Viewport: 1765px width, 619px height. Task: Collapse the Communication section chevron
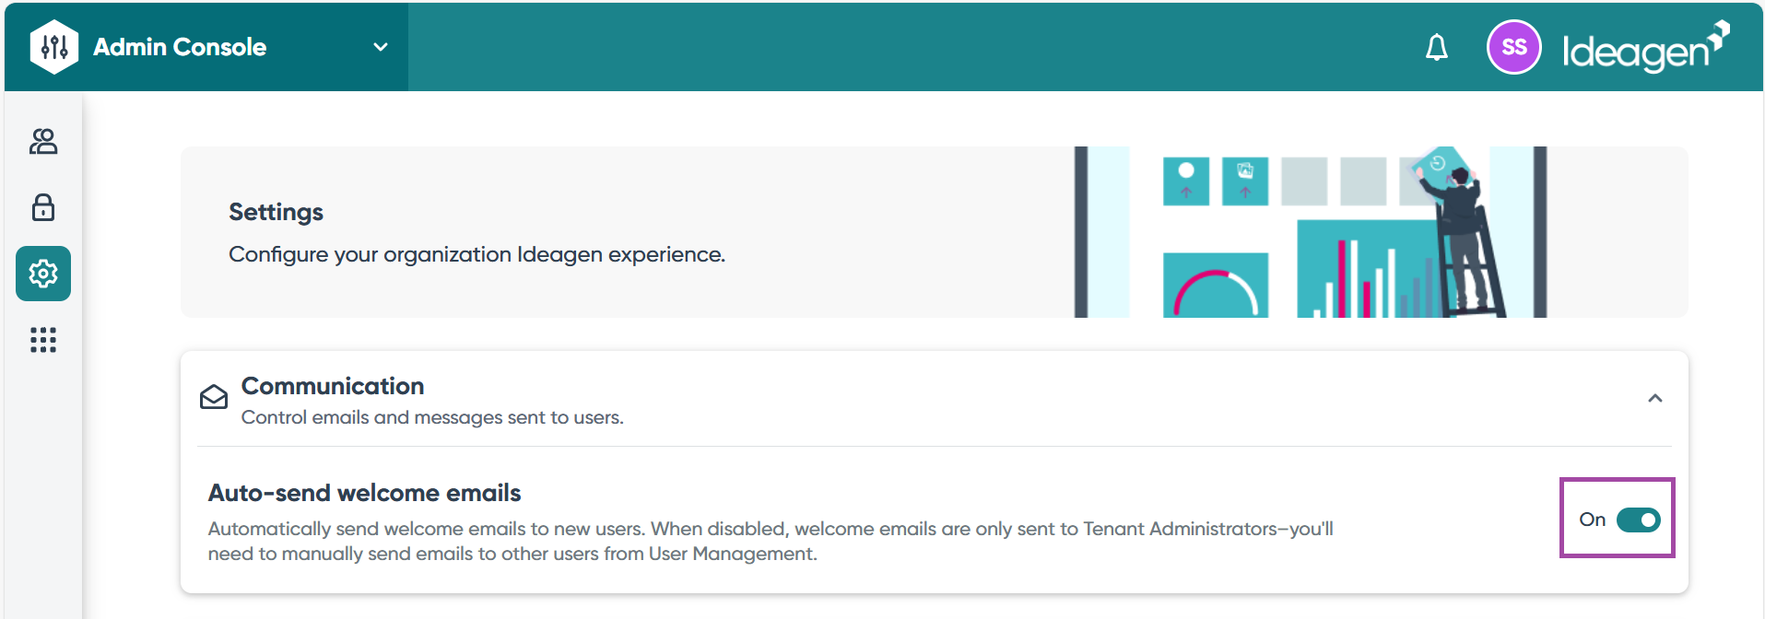coord(1654,399)
